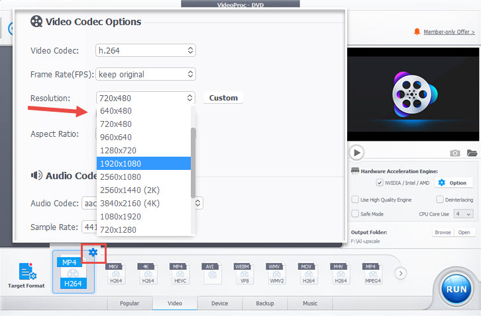The width and height of the screenshot is (481, 316).
Task: Open the Target Format icon
Action: click(x=28, y=272)
